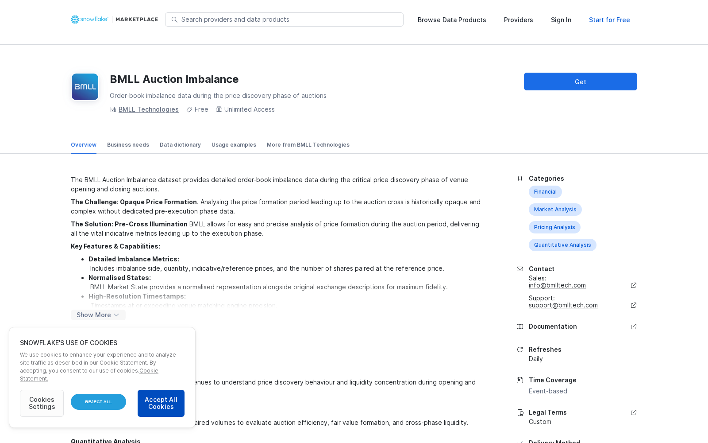
Task: Focus the search providers input field
Action: coord(284,19)
